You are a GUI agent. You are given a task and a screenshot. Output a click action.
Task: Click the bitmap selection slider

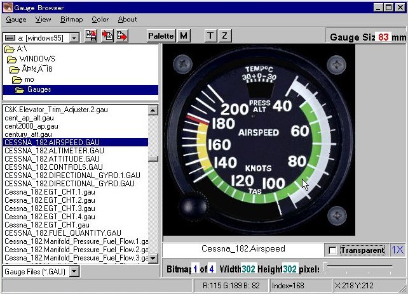325,267
